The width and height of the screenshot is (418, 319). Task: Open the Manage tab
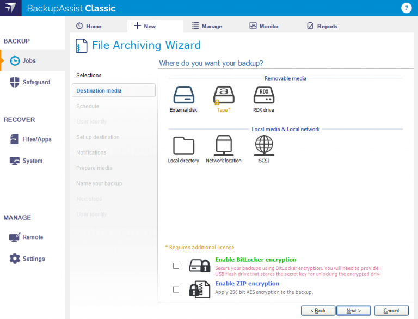(207, 26)
